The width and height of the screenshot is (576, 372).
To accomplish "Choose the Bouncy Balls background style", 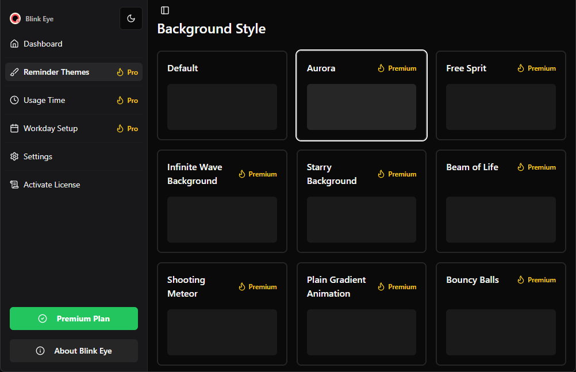I will 501,314.
